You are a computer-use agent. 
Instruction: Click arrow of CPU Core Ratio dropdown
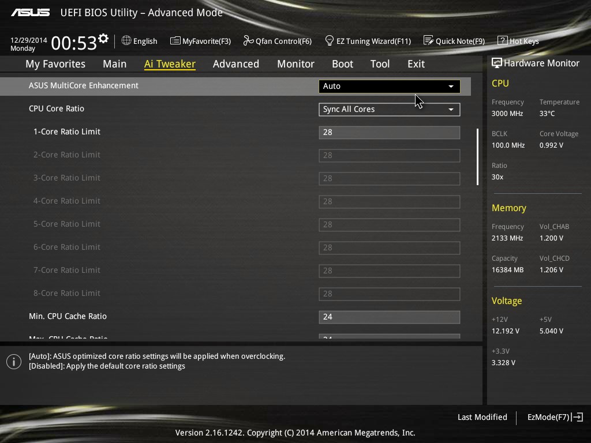451,110
